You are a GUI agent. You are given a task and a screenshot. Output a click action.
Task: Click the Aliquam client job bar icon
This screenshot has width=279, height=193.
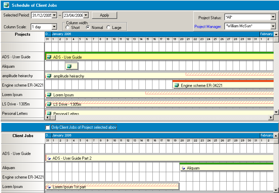(183, 168)
